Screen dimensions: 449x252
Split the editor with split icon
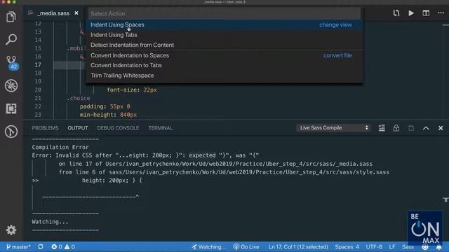(x=426, y=13)
